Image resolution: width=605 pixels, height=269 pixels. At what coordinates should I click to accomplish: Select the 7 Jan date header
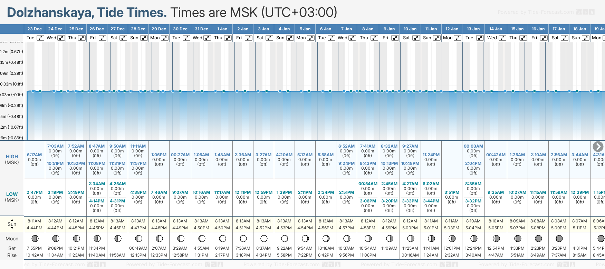coord(346,29)
